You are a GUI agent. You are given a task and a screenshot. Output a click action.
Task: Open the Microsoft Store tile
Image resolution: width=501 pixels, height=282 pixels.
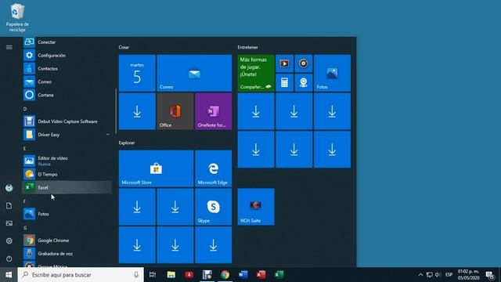[156, 168]
